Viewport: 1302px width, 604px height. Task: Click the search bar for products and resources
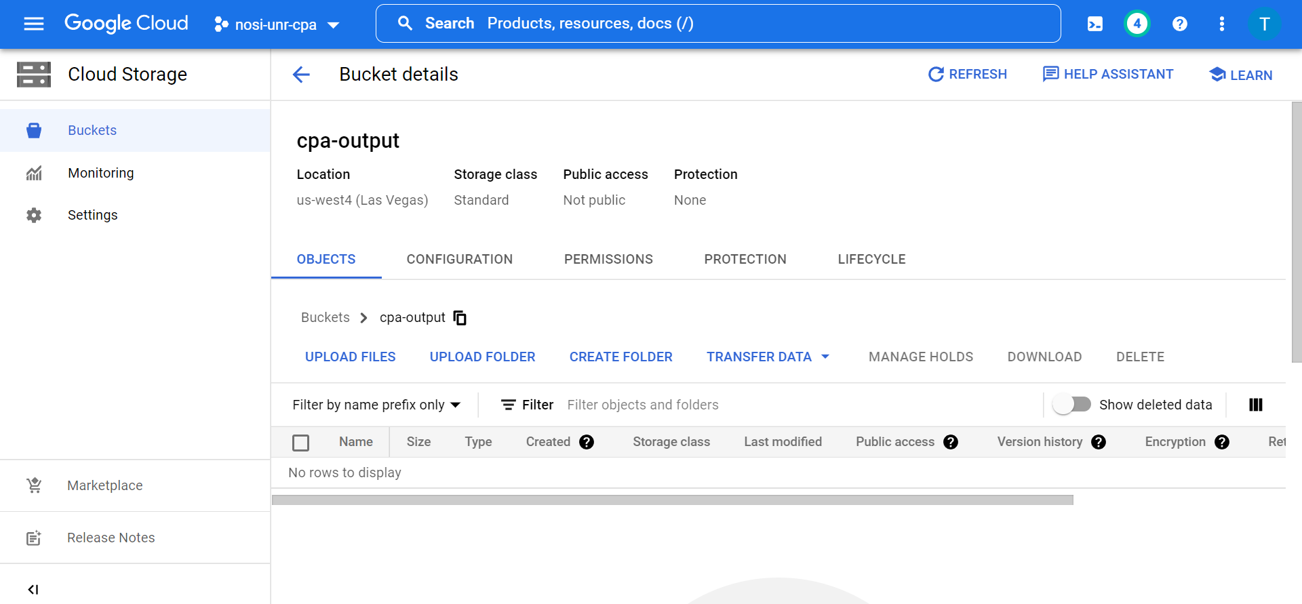coord(718,24)
